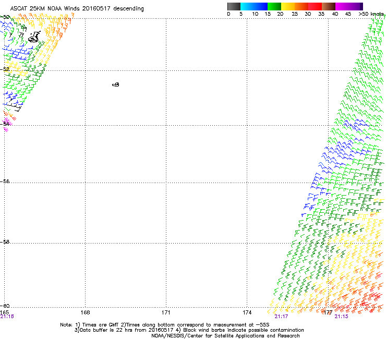Click the yellow 20-25 knots legend segment
Image resolution: width=386 pixels, height=339 pixels.
(288, 6)
